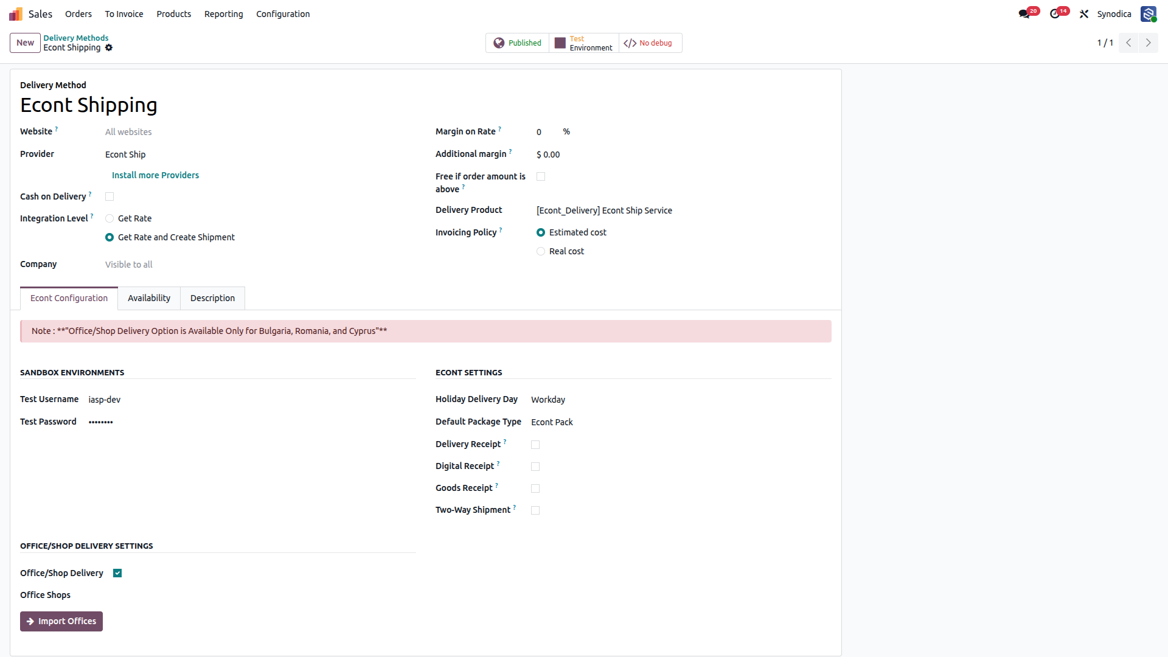Enable the Two-Way Shipment checkbox

[x=535, y=510]
